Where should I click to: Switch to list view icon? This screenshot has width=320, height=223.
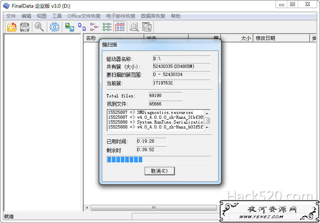[107, 27]
